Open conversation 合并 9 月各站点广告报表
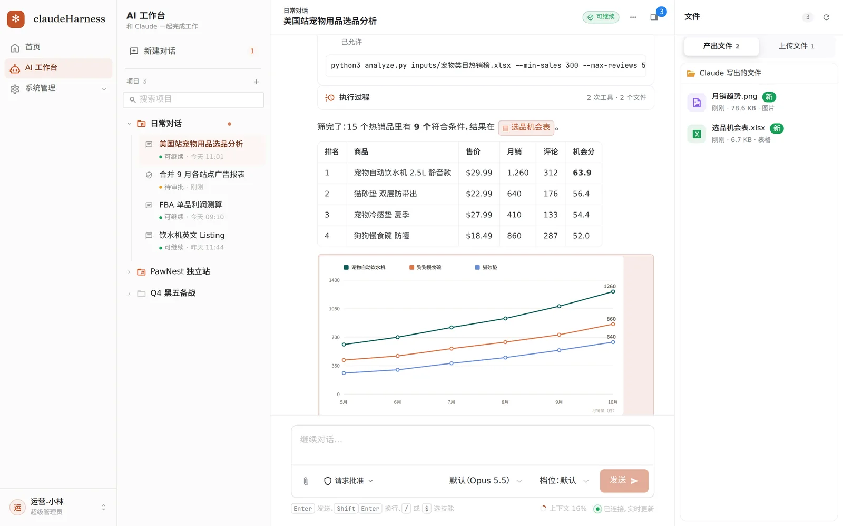 pos(202,180)
